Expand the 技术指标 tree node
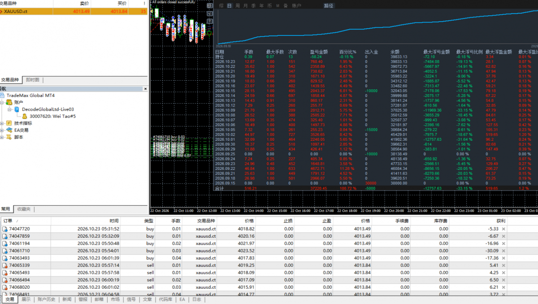 2,123
